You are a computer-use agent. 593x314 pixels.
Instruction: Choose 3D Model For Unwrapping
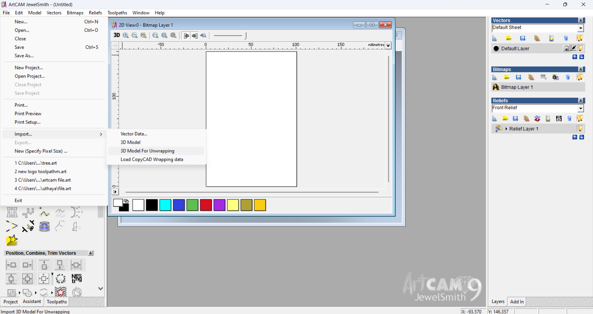tap(156, 151)
